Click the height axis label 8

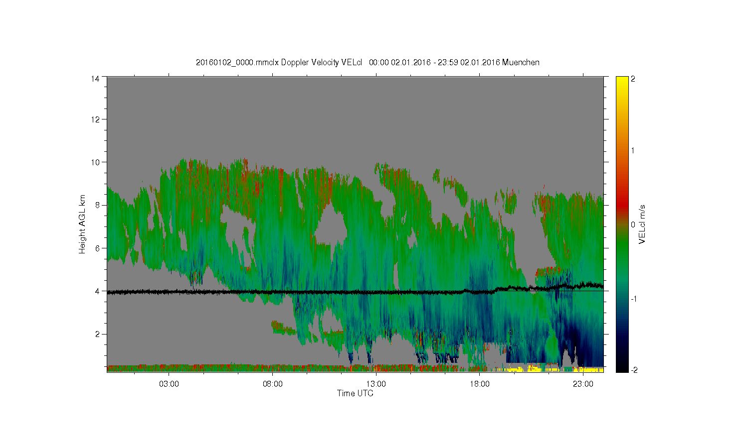click(x=97, y=205)
